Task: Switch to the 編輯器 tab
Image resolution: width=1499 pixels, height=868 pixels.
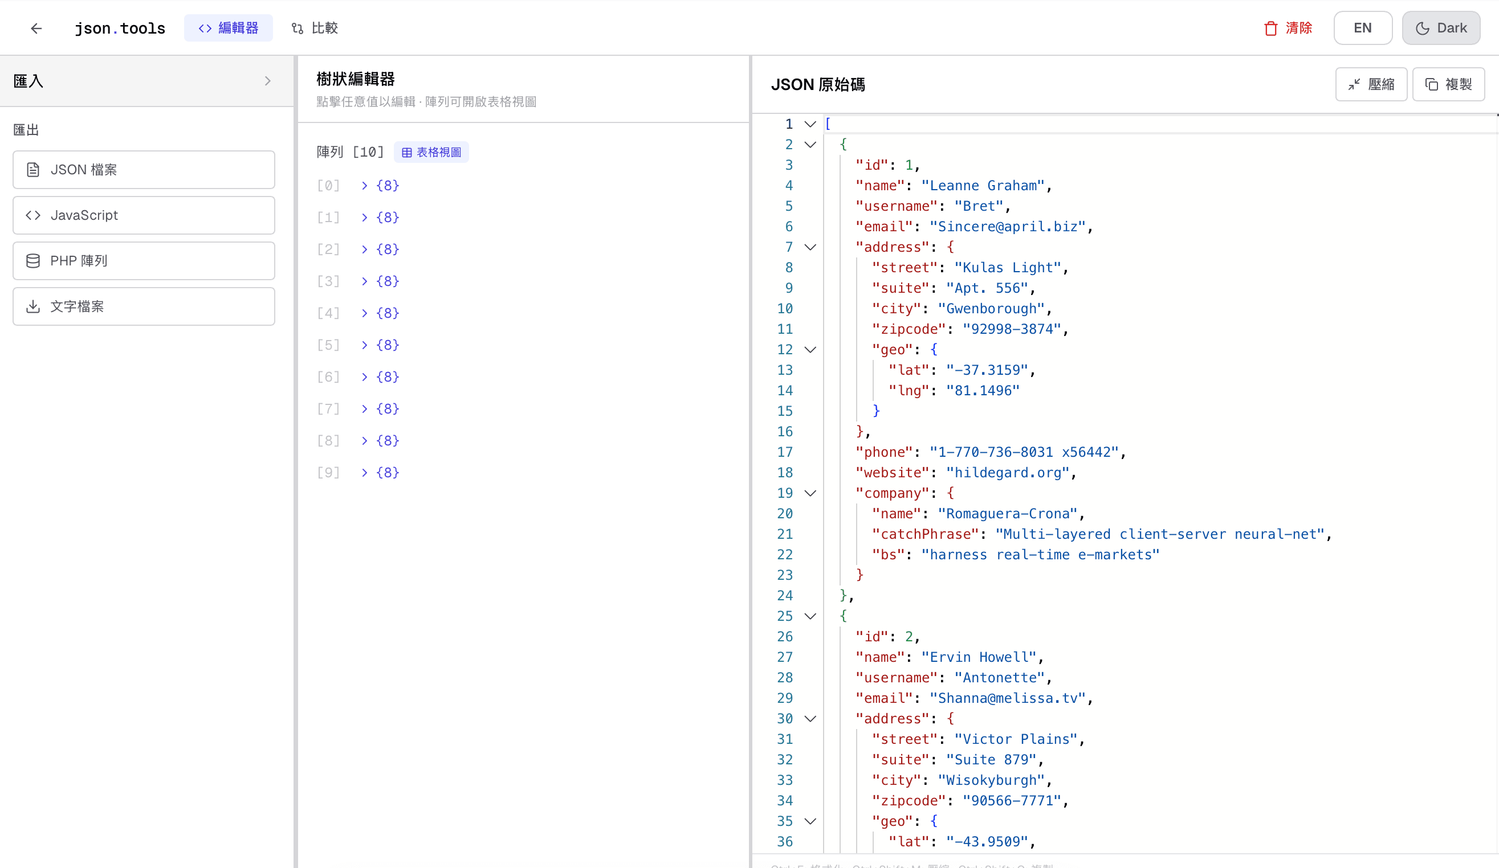Action: tap(229, 28)
